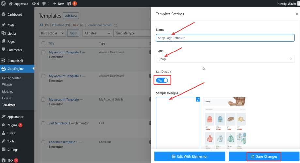This screenshot has width=300, height=163.
Task: Open License submenu item
Action: (7, 98)
